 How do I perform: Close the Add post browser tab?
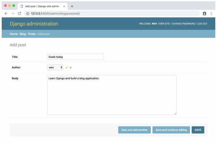point(64,6)
